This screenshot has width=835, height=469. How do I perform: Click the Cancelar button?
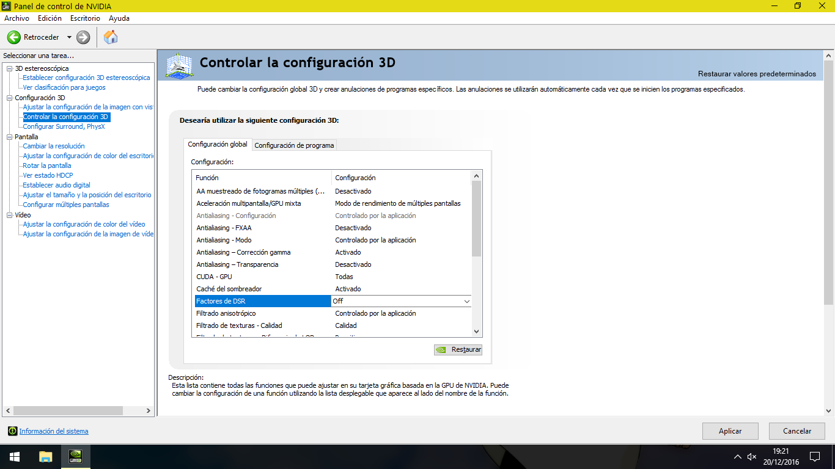(x=797, y=431)
